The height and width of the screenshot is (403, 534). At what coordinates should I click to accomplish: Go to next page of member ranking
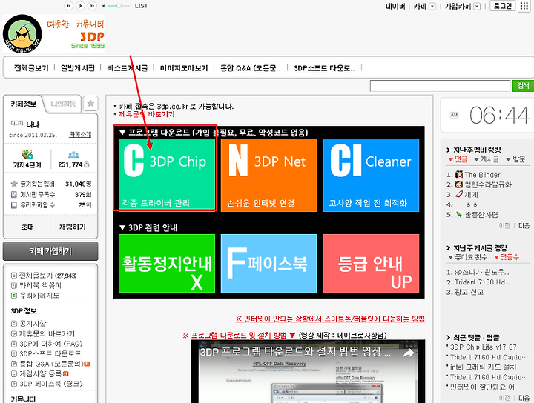coord(524,225)
